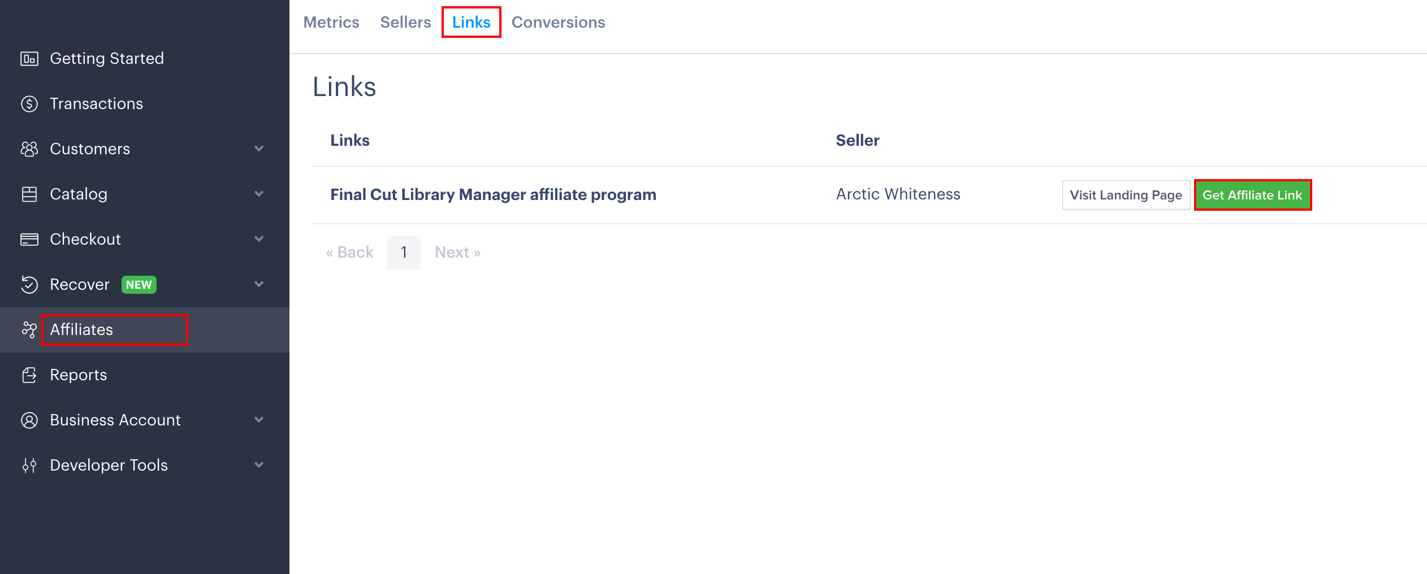Click the green NEW badge beside Recover
This screenshot has width=1427, height=574.
(139, 285)
